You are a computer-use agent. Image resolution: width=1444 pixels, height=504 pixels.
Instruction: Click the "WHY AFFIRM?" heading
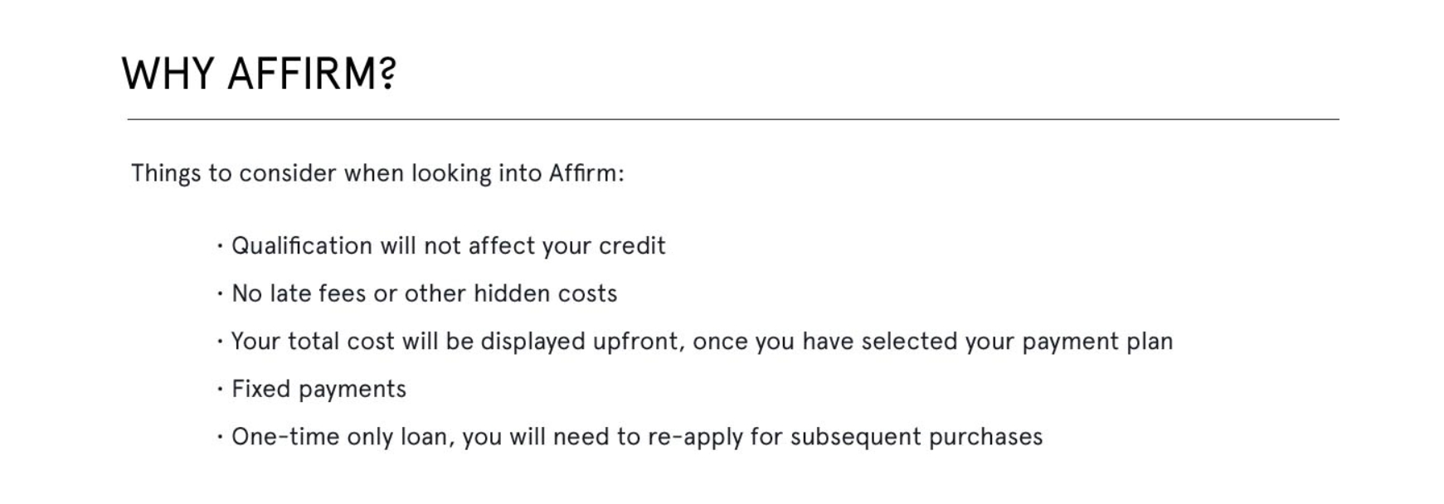point(259,74)
